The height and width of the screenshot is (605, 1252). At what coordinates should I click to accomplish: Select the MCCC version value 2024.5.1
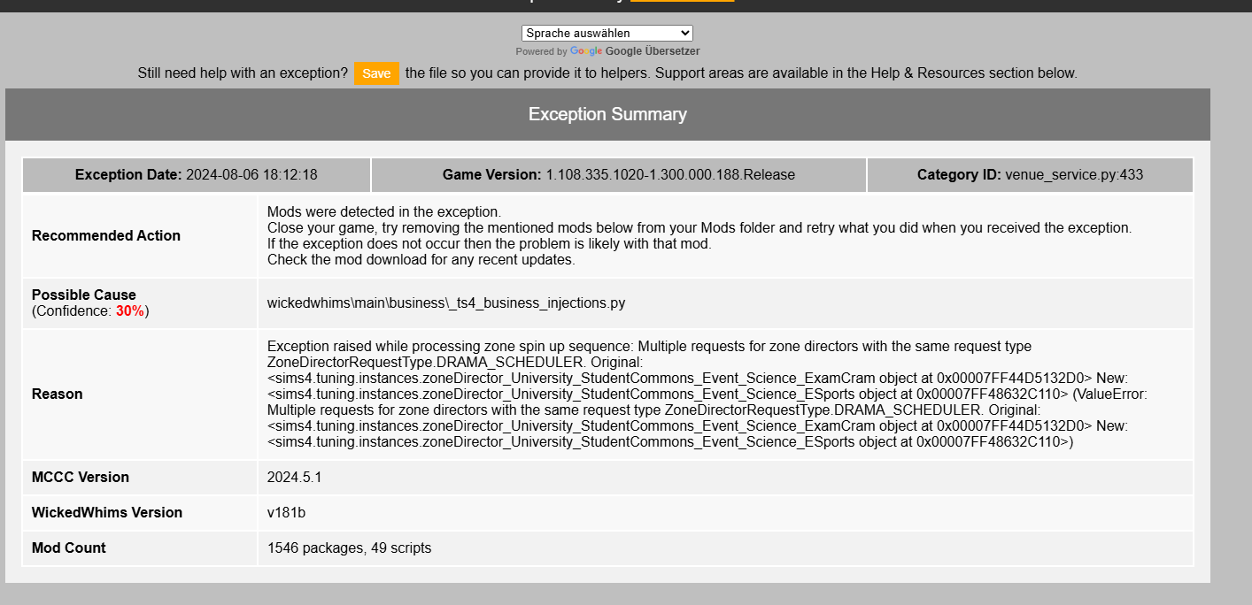tap(295, 477)
